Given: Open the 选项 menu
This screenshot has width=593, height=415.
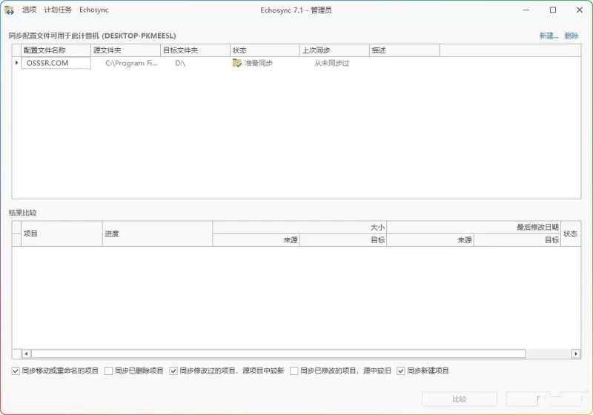Looking at the screenshot, I should [29, 10].
